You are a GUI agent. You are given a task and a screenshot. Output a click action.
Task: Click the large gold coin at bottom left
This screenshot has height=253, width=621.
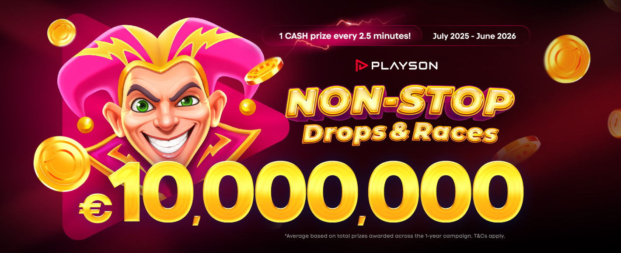pyautogui.click(x=62, y=163)
